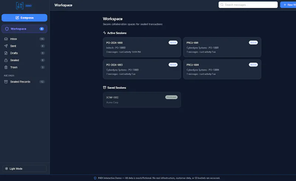Screen dimensions: 296x181
Task: Switch to Light Mode
Action: click(x=24, y=168)
